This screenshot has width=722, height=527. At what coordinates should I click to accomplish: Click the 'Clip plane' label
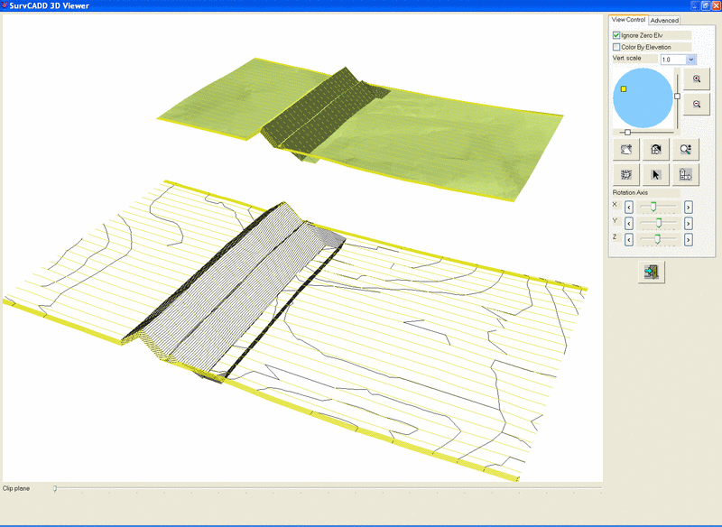pyautogui.click(x=16, y=488)
